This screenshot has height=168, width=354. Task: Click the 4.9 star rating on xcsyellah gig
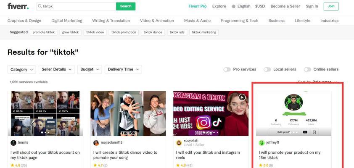(x=184, y=165)
